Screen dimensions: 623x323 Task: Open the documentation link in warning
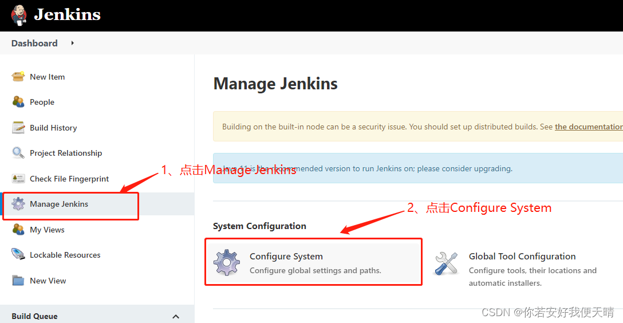589,127
